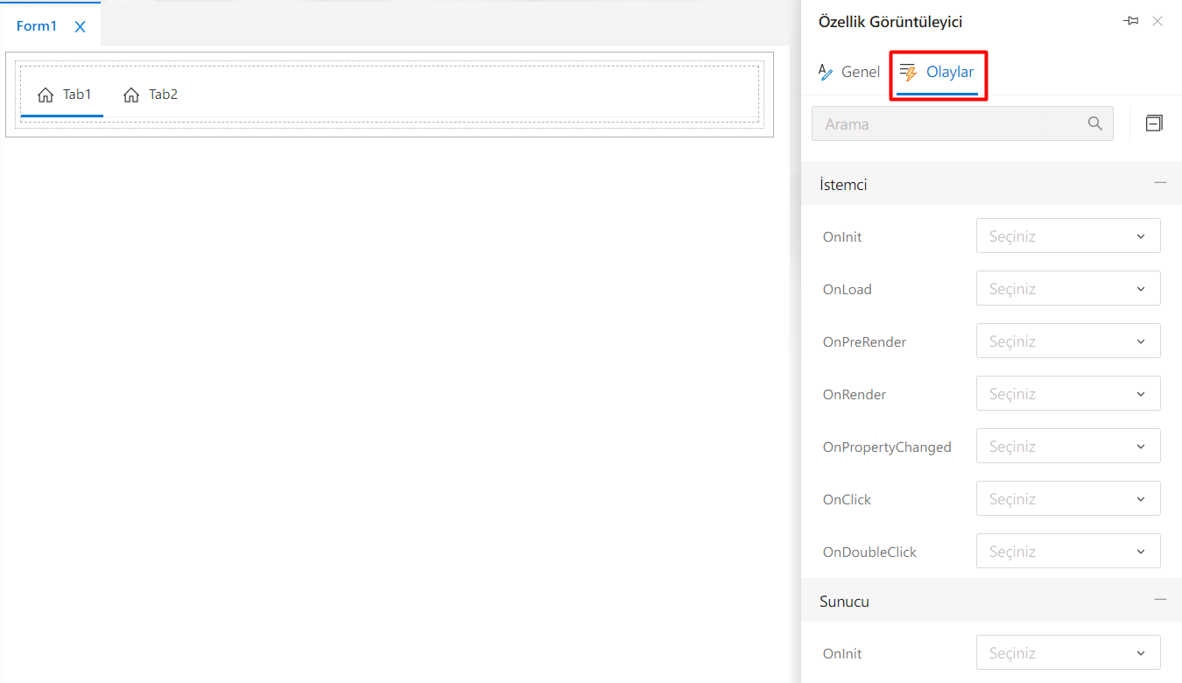The image size is (1182, 683).
Task: Close the Form1 document tab
Action: pos(80,26)
